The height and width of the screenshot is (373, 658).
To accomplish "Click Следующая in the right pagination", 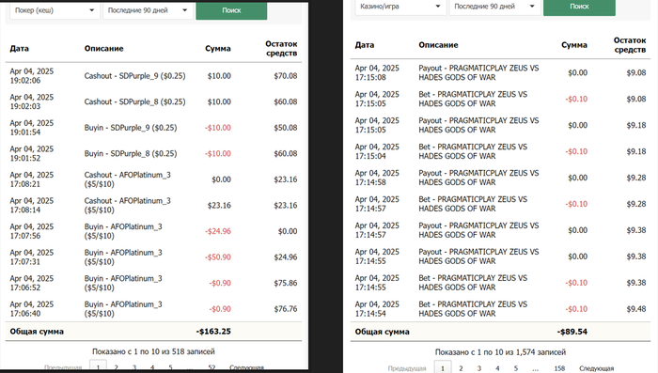I will [596, 368].
